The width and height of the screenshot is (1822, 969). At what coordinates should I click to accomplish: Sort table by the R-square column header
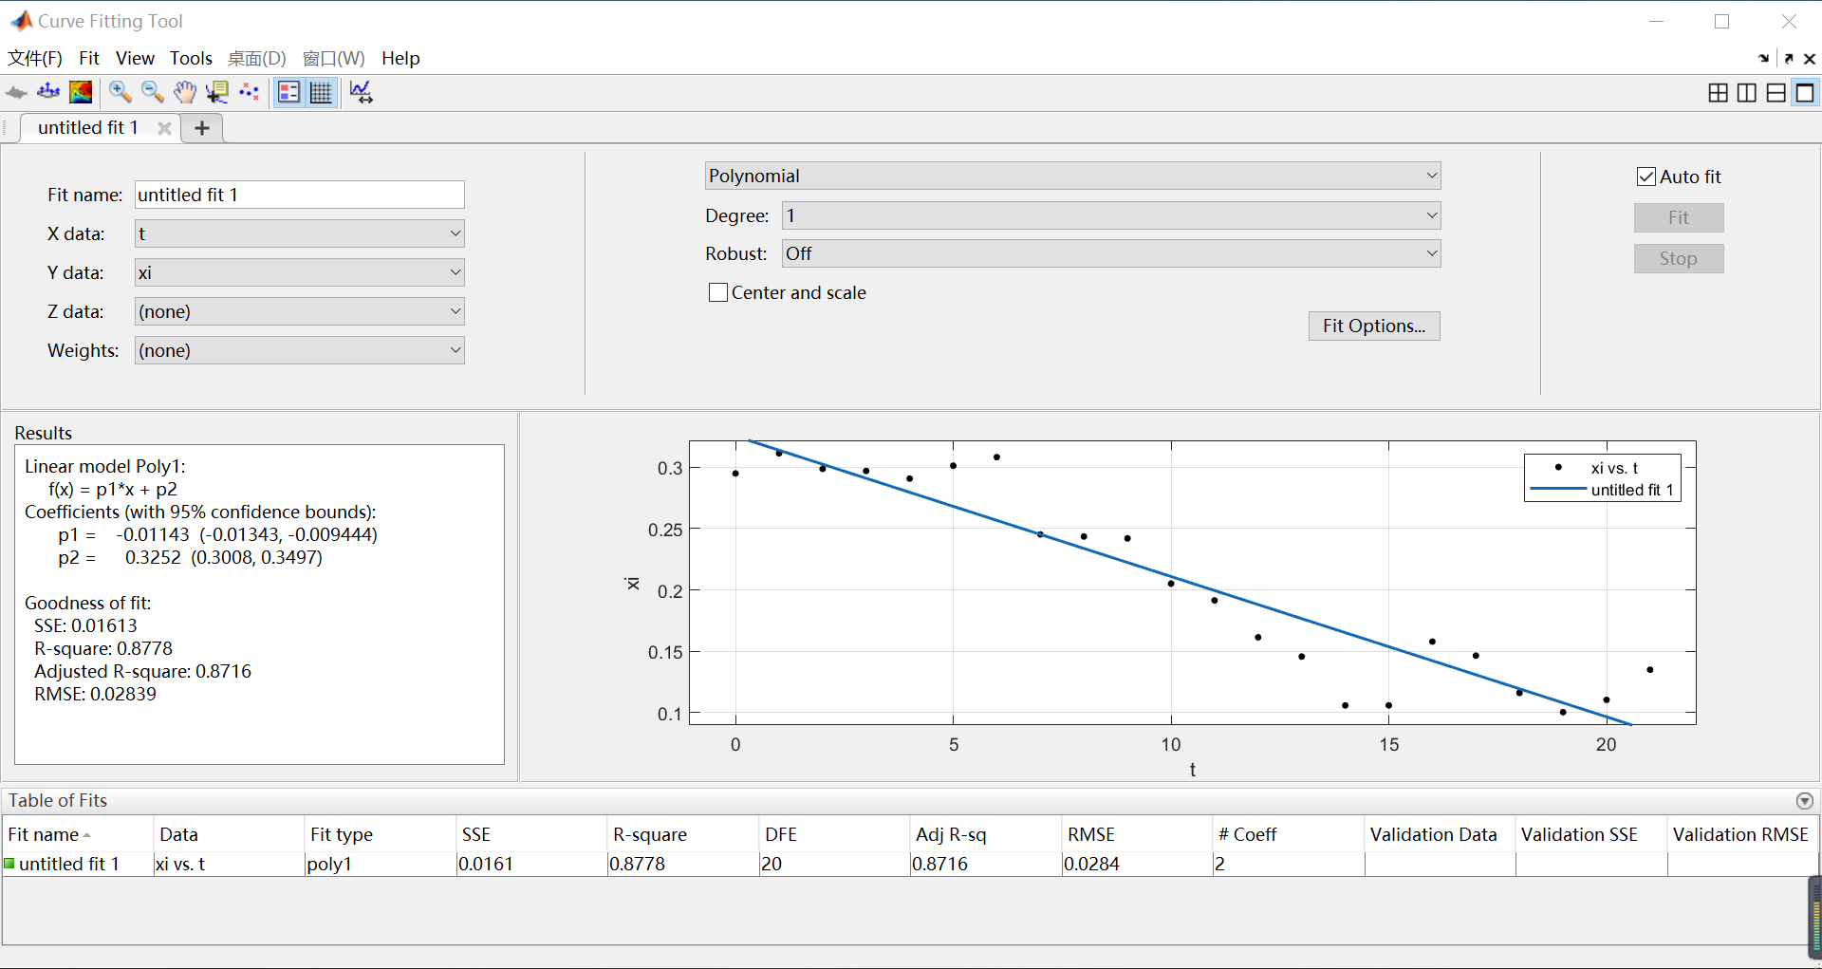point(650,834)
